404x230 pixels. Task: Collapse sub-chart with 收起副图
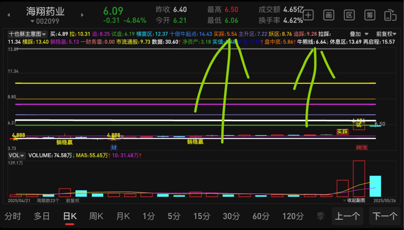pos(354,200)
